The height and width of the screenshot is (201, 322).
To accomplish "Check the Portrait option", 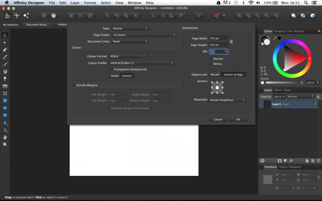I will click(x=211, y=59).
